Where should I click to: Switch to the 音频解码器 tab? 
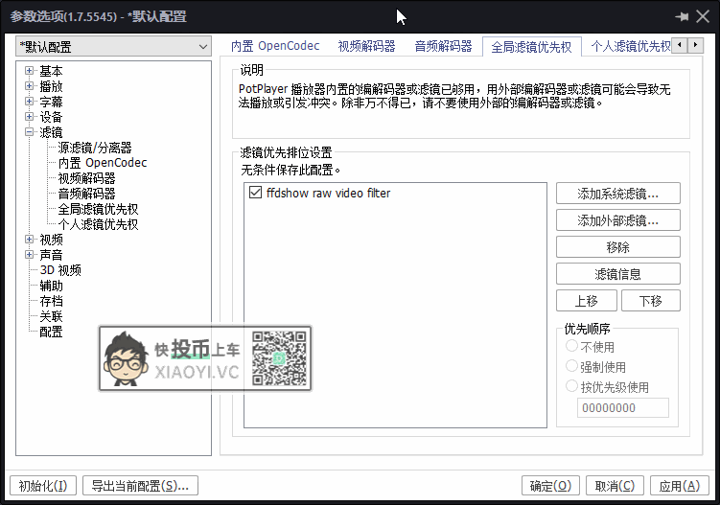pos(443,46)
